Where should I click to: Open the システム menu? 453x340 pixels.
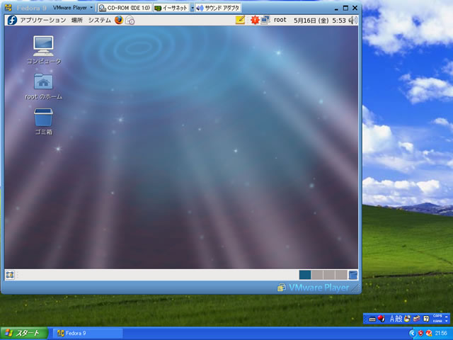pos(99,20)
